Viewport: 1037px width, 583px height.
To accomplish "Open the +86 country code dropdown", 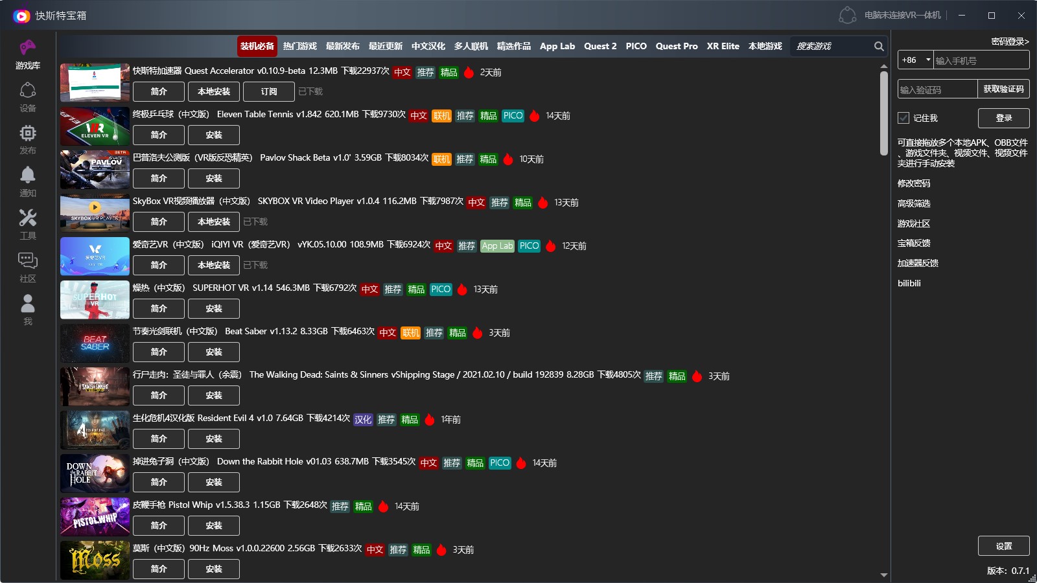I will pyautogui.click(x=915, y=60).
